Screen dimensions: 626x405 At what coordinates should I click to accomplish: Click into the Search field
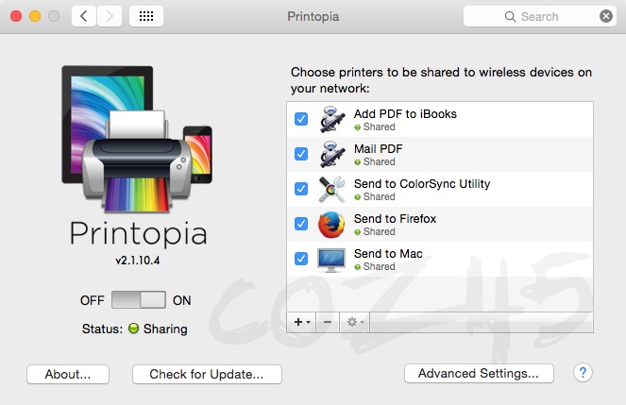540,16
